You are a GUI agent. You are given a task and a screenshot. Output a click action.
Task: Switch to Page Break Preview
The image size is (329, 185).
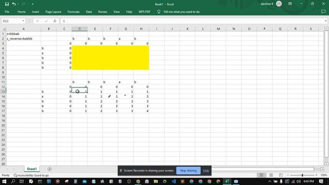tap(281, 175)
